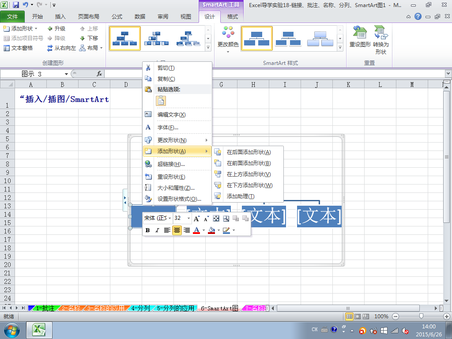Switch to sheet tab 4-分列

pos(140,308)
